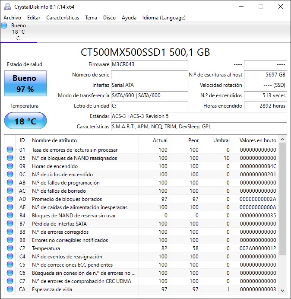This screenshot has width=291, height=299.
Task: Select 'Promedio de bloques borrados' row
Action: coord(142,199)
